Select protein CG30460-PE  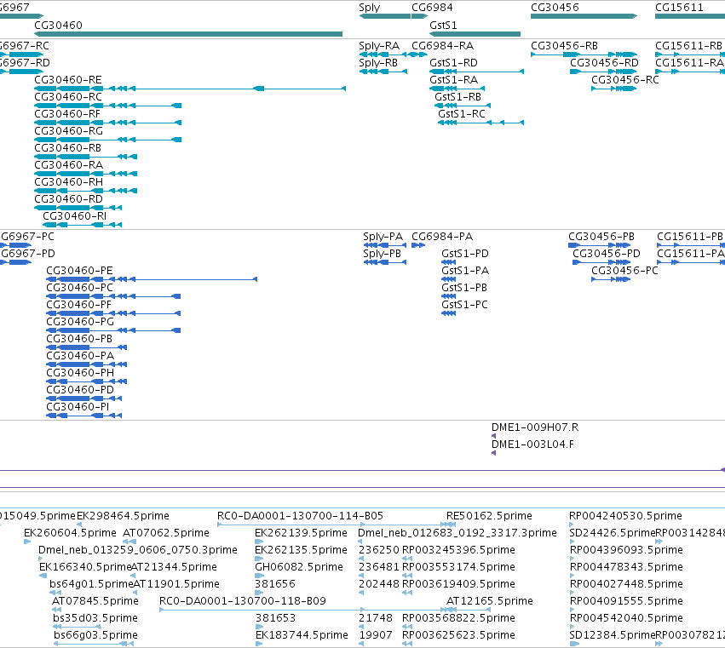(79, 271)
